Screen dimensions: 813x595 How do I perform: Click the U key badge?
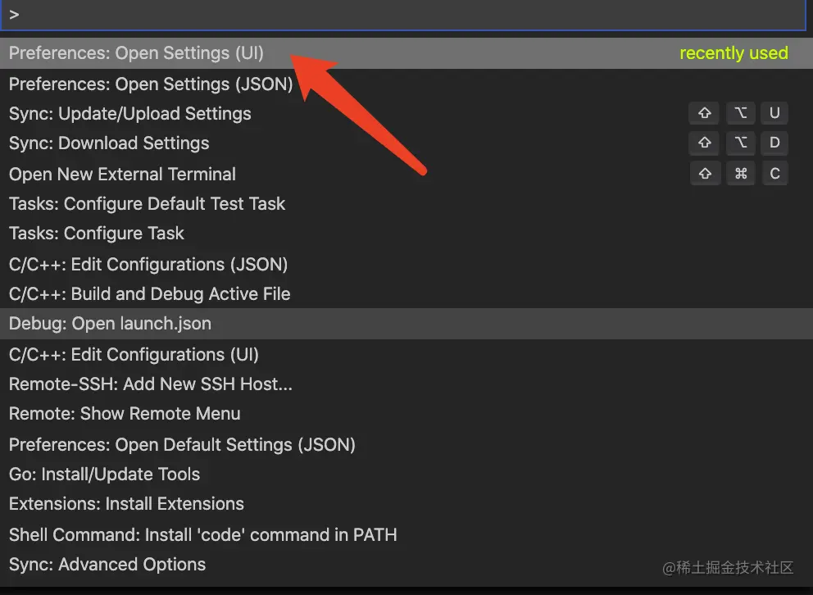[774, 113]
